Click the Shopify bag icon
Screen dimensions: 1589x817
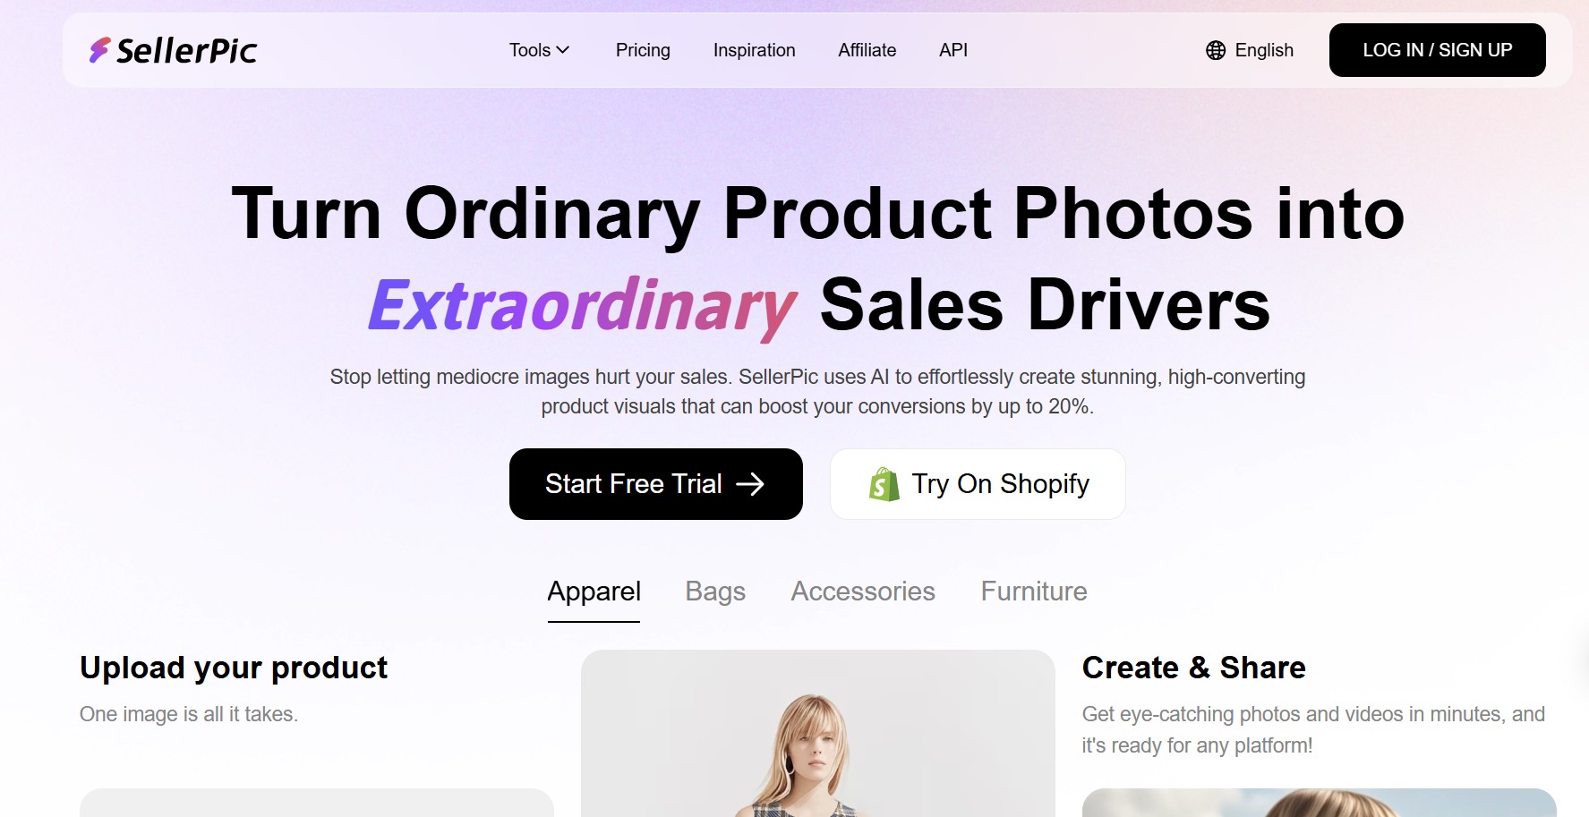click(x=884, y=484)
